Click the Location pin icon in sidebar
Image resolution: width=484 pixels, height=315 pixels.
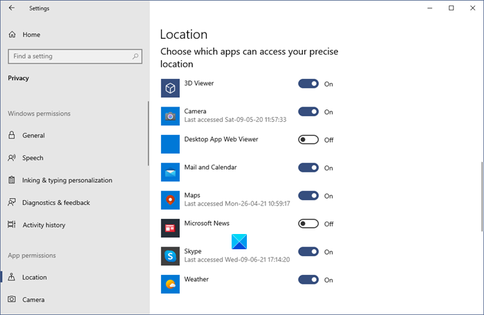(x=12, y=277)
